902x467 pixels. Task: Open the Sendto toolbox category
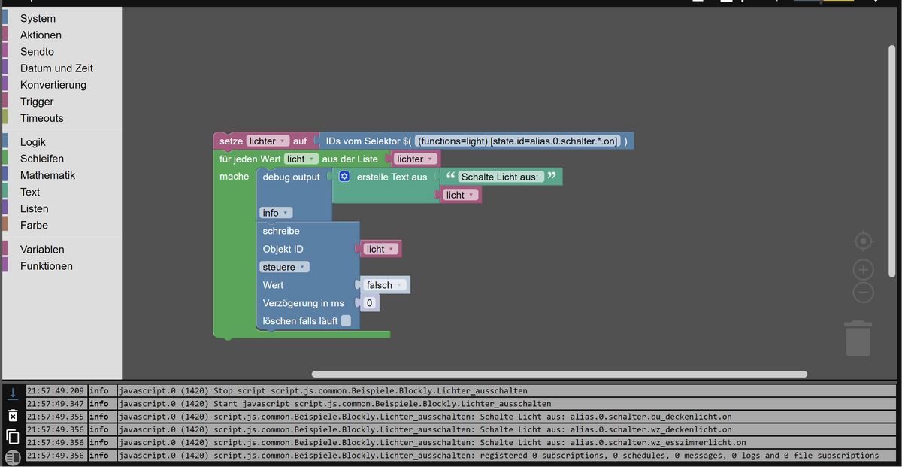pos(37,51)
